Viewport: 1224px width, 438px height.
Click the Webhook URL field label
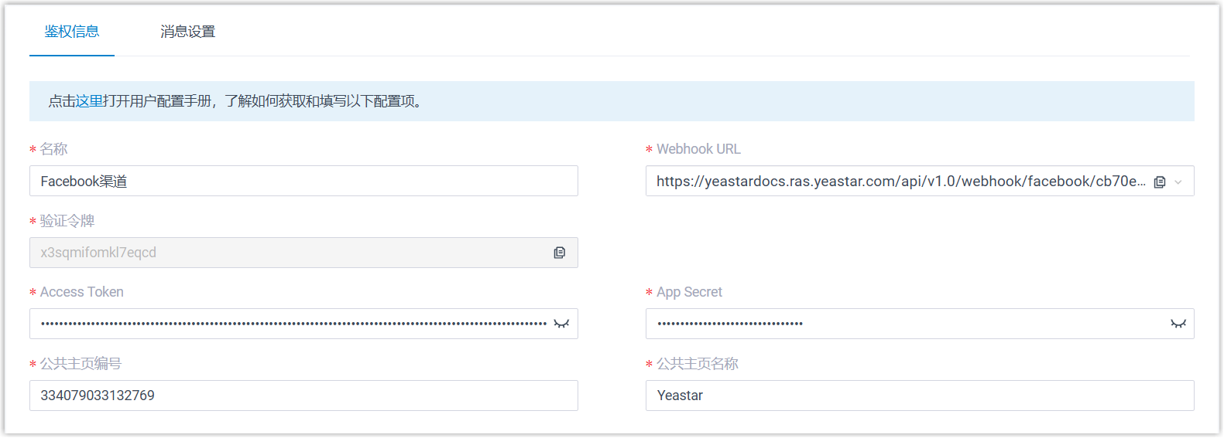pyautogui.click(x=698, y=149)
